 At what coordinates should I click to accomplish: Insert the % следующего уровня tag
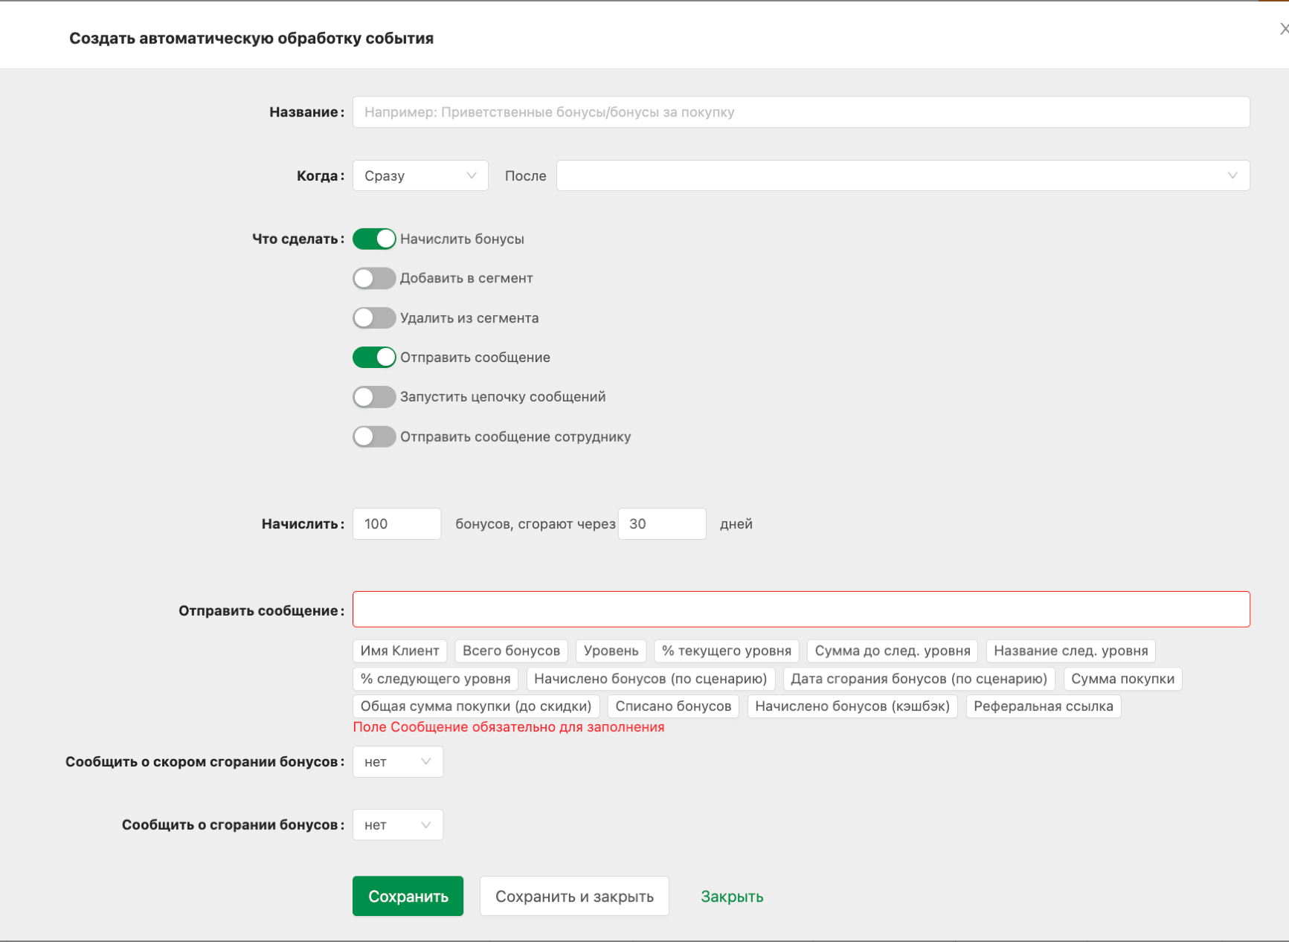coord(435,679)
